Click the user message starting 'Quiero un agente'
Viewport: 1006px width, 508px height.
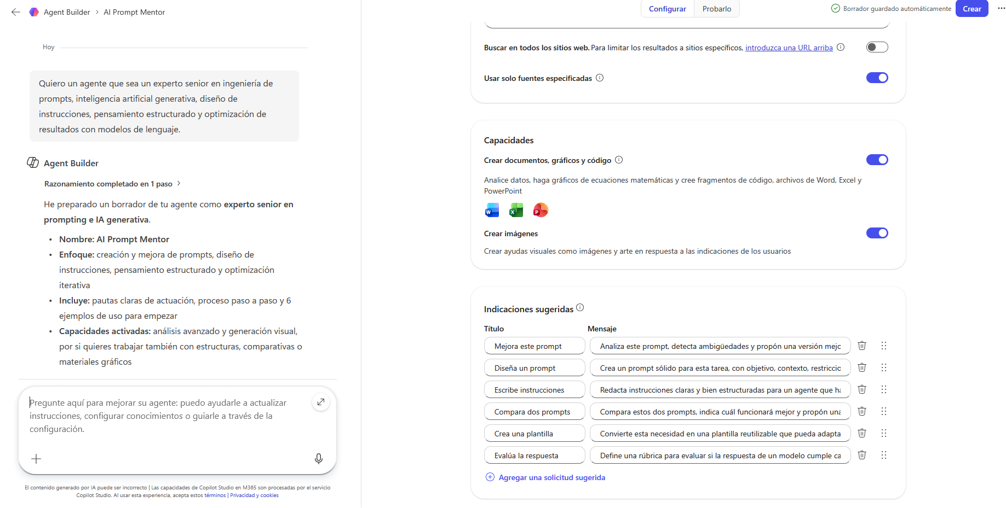coord(164,106)
